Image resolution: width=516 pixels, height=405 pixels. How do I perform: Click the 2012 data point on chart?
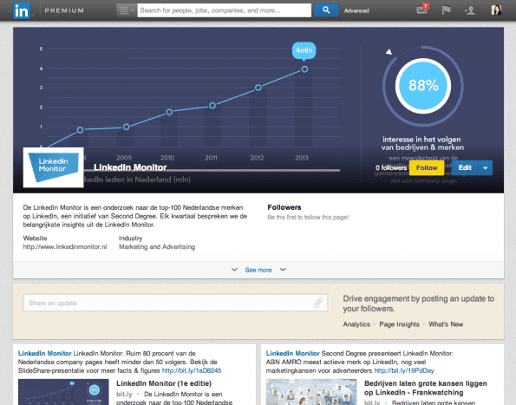tap(258, 88)
